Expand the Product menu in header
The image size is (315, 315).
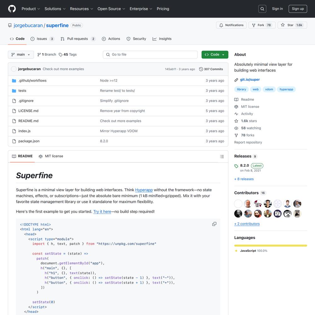pos(31,9)
